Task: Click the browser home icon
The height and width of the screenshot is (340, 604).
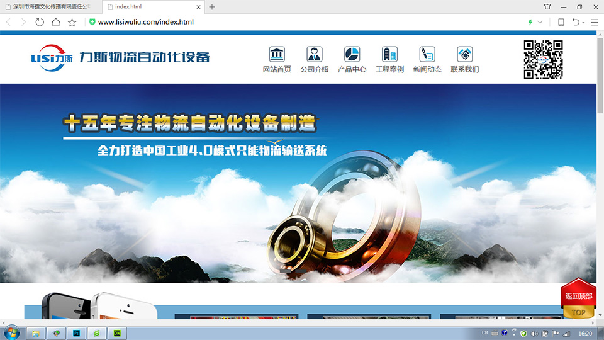Action: coord(56,22)
